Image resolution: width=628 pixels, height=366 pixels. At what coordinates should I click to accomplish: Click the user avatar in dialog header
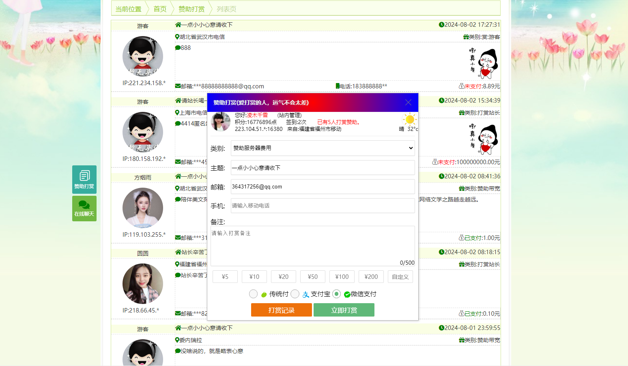pos(221,122)
